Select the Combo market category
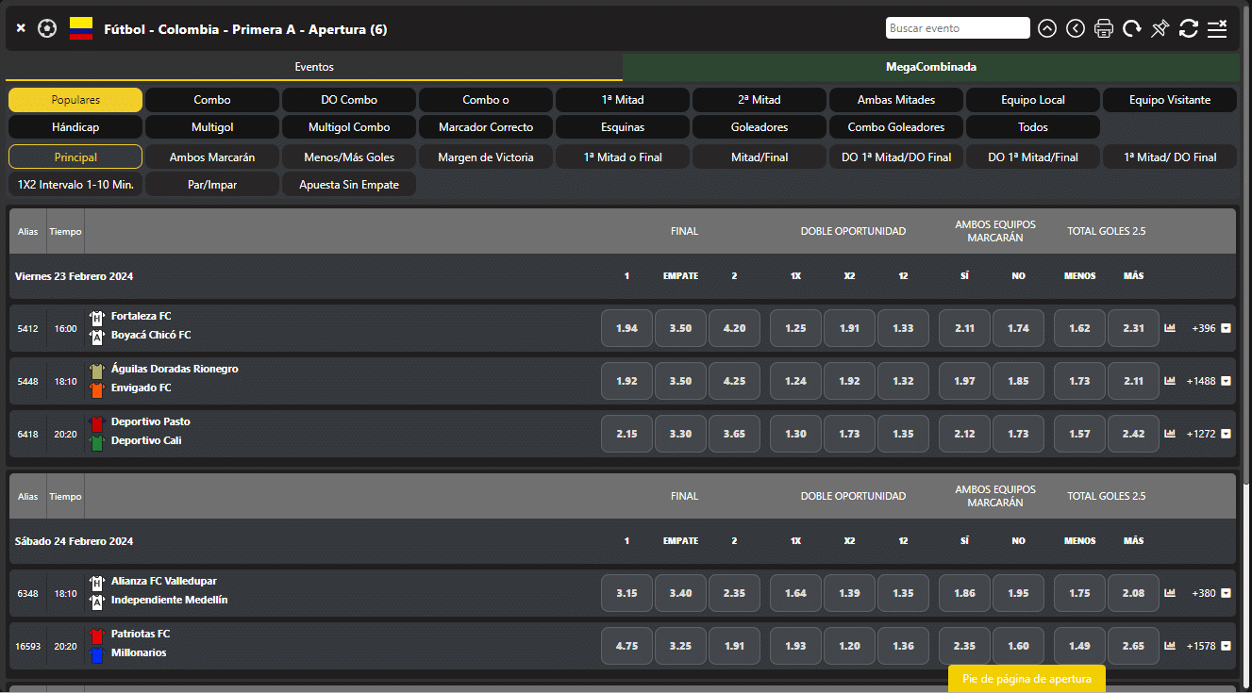The image size is (1252, 693). click(212, 100)
